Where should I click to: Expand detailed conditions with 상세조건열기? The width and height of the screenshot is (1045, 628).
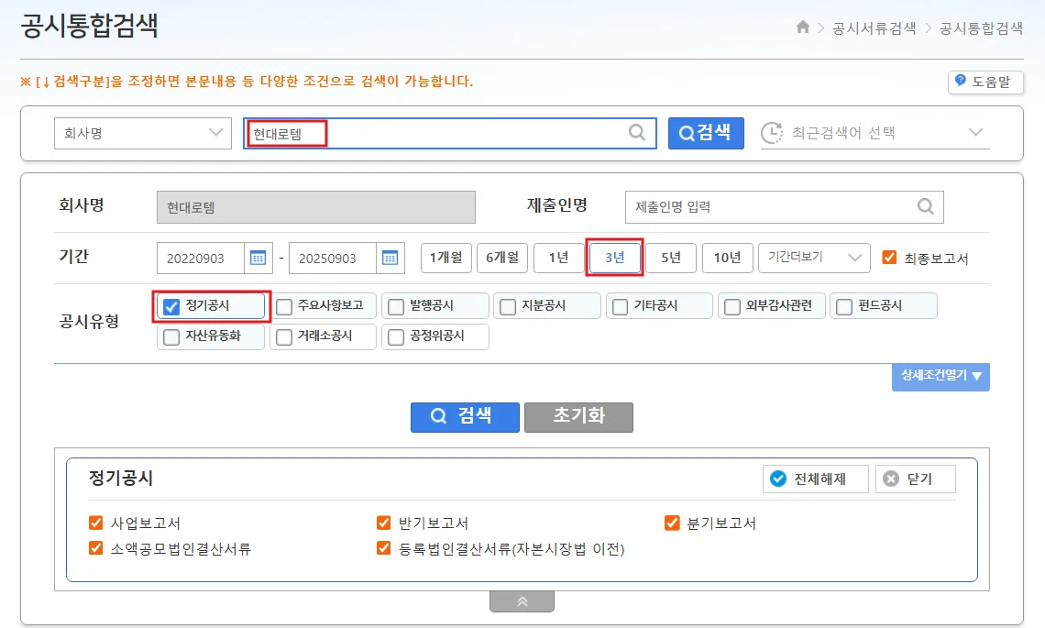(x=940, y=377)
